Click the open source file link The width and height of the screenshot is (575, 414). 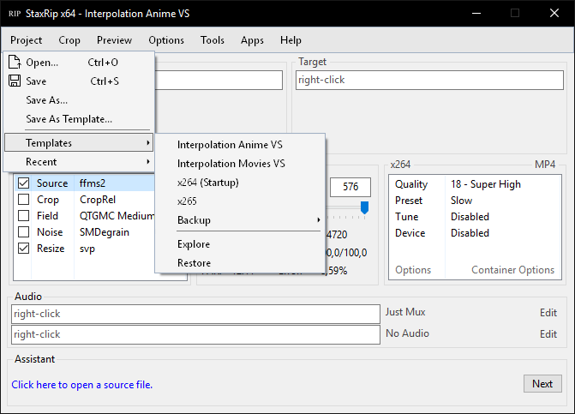point(81,385)
